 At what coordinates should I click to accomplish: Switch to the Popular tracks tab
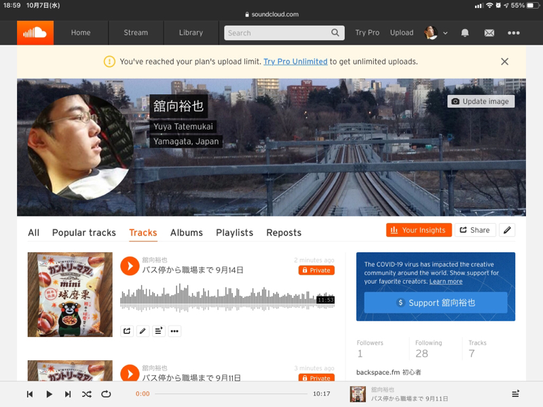pos(84,233)
